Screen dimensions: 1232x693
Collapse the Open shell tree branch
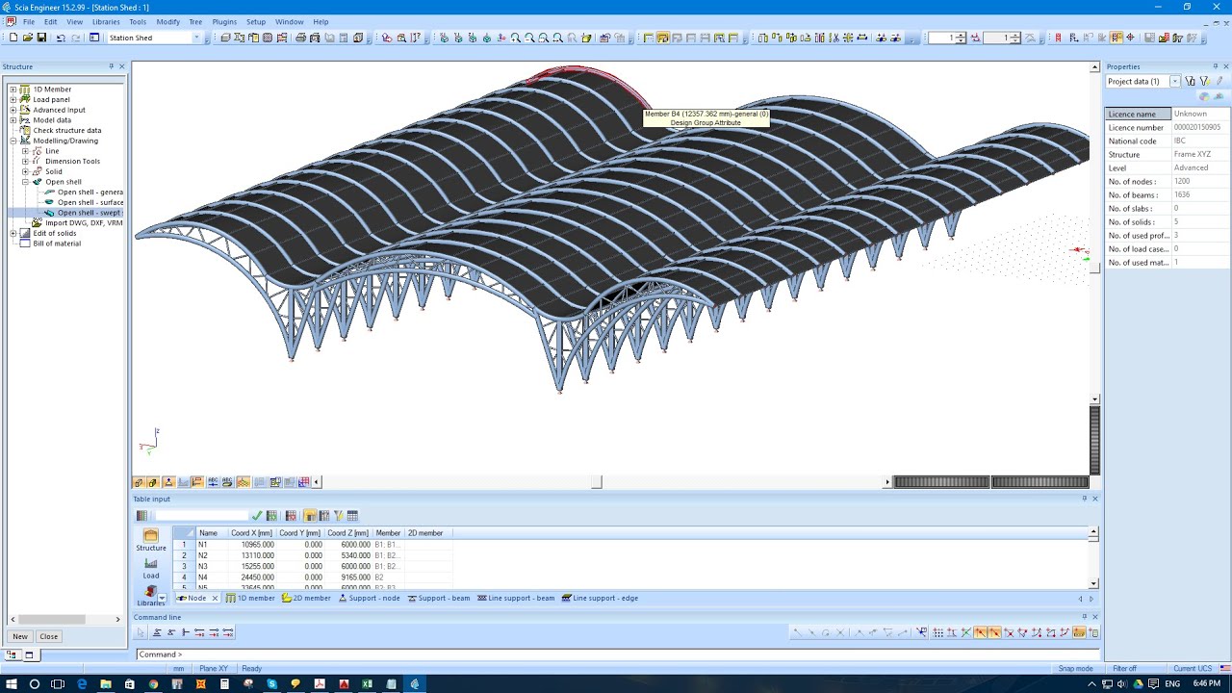(26, 181)
